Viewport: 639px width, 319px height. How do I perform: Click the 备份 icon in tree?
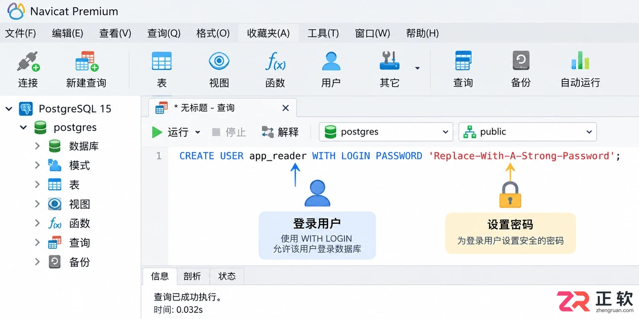pyautogui.click(x=55, y=262)
